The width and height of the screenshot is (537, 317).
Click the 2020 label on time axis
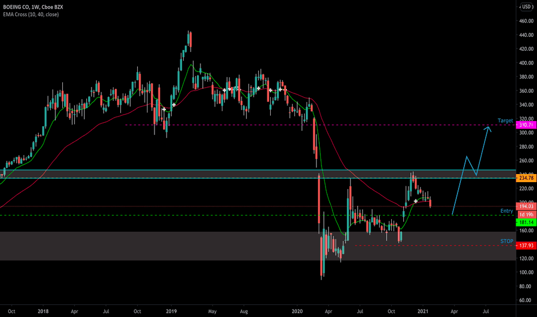(x=297, y=311)
